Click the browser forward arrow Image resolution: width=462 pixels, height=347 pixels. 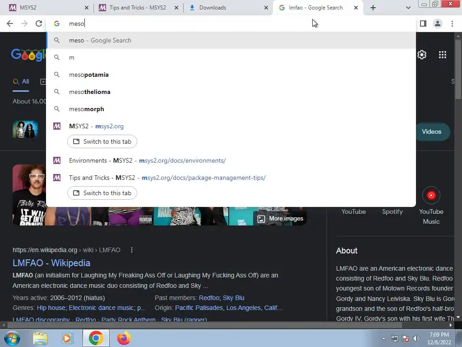click(x=24, y=23)
